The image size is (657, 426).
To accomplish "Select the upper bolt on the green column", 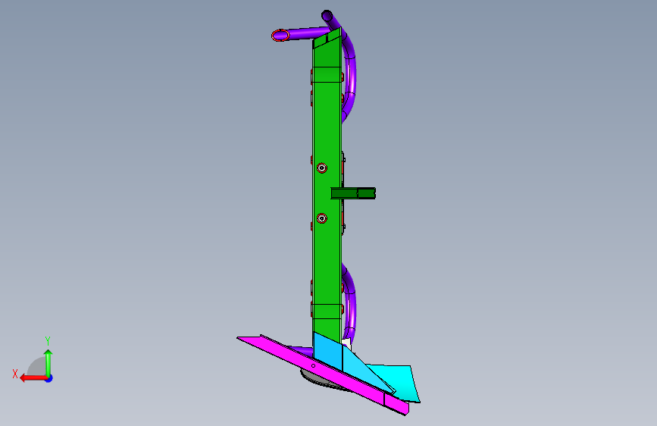I will point(322,168).
